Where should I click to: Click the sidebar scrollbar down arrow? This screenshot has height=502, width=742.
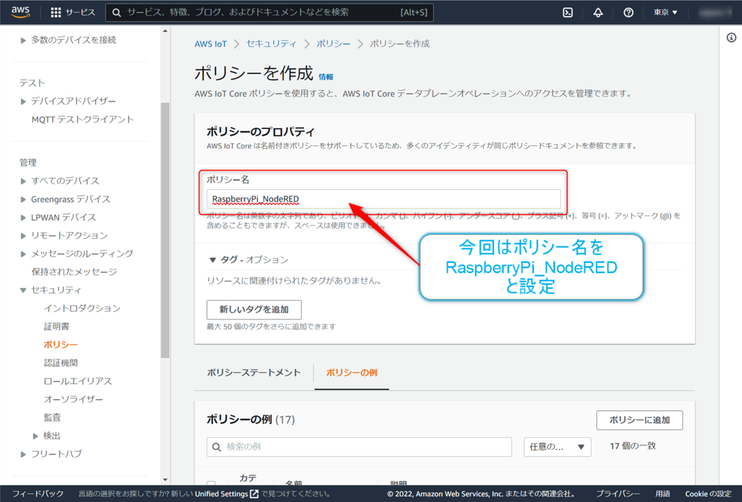165,479
